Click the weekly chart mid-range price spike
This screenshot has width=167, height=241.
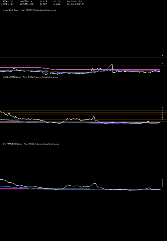(94, 117)
